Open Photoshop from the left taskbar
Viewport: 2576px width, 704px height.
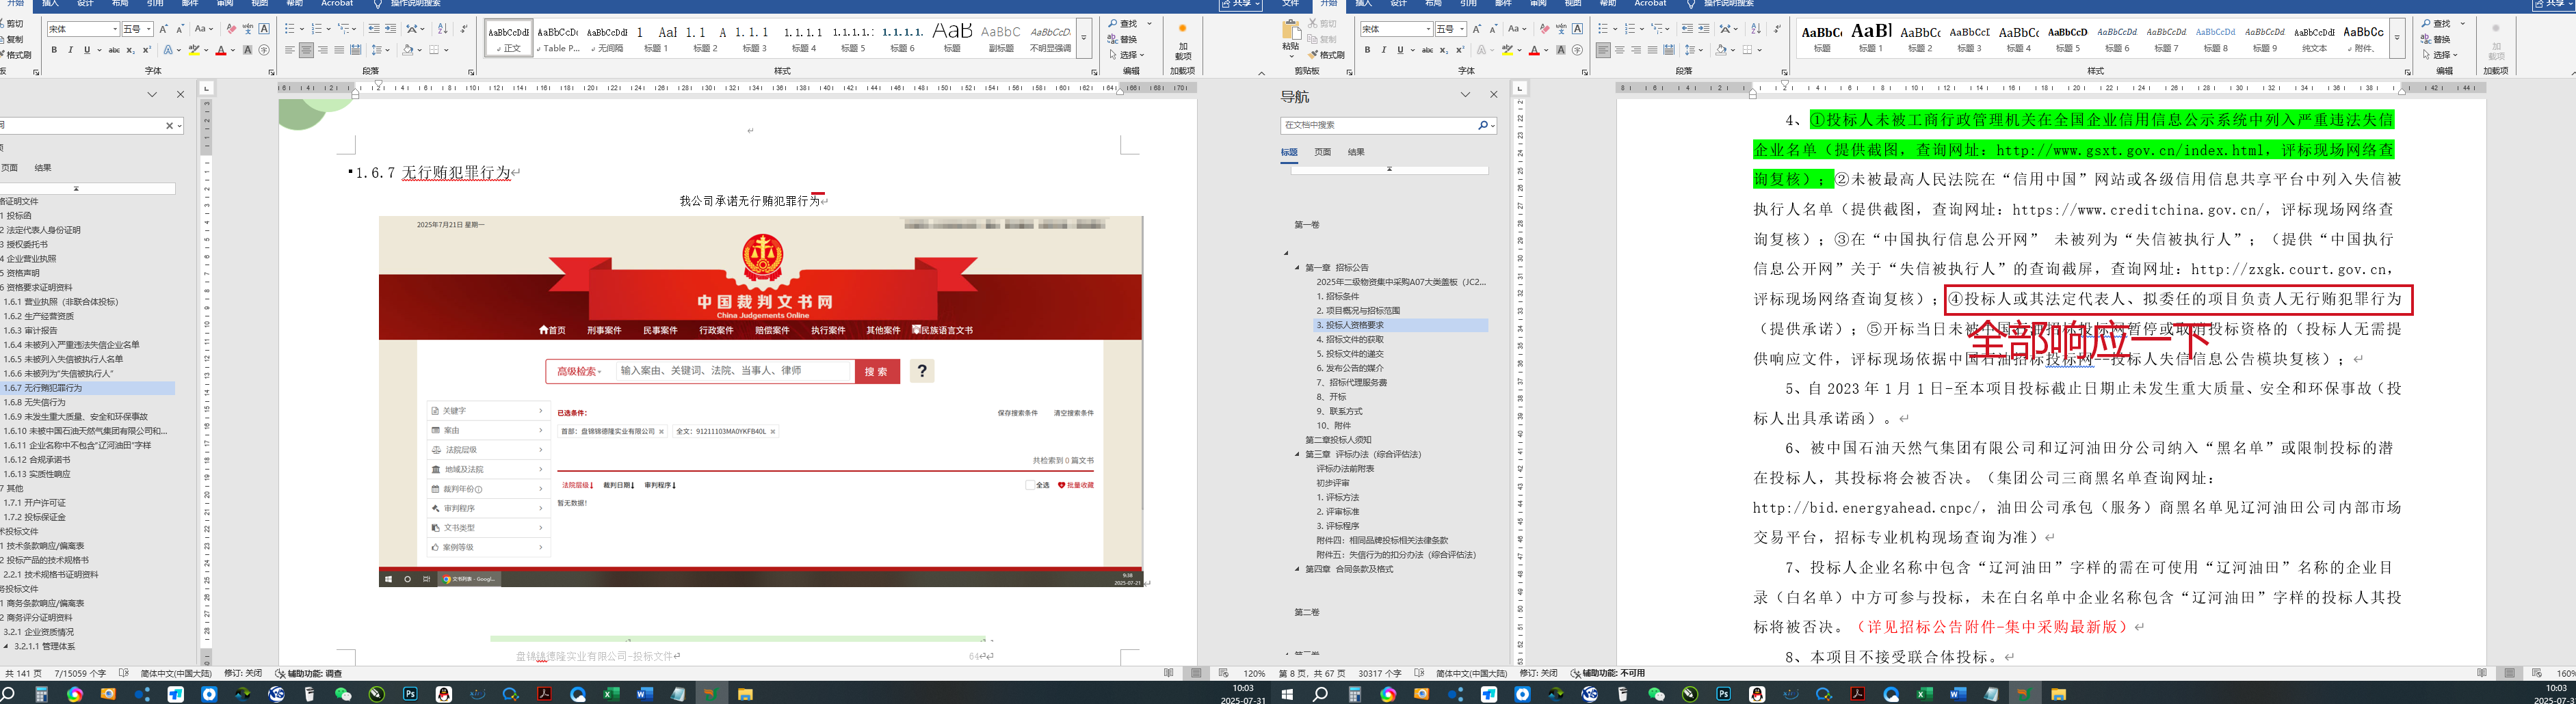click(410, 694)
